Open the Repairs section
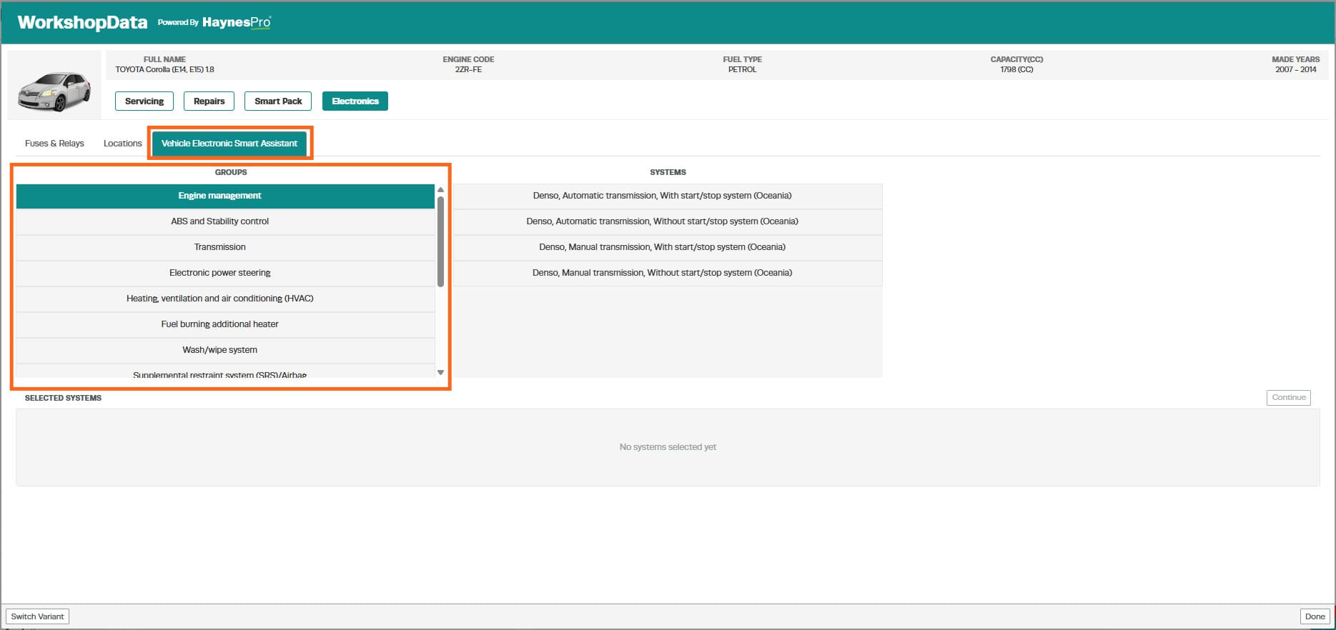Image resolution: width=1336 pixels, height=630 pixels. tap(209, 101)
